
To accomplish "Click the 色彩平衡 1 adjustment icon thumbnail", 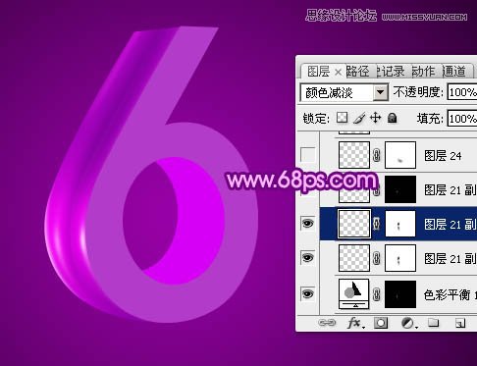I will point(354,294).
